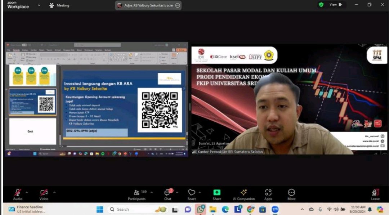The image size is (389, 215).
Task: Switch to the Meeting tab
Action: 59,5
